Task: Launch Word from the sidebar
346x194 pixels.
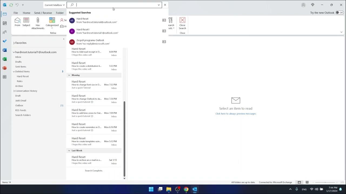Action: (x=4, y=50)
